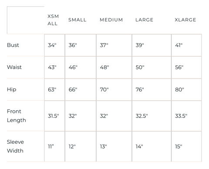Select the MEDIUM column header
Viewport: 209px width, 169px height.
coord(111,20)
